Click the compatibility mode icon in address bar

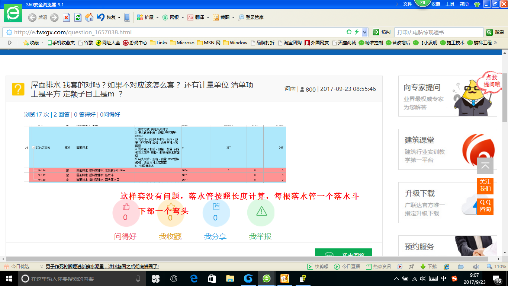349,32
